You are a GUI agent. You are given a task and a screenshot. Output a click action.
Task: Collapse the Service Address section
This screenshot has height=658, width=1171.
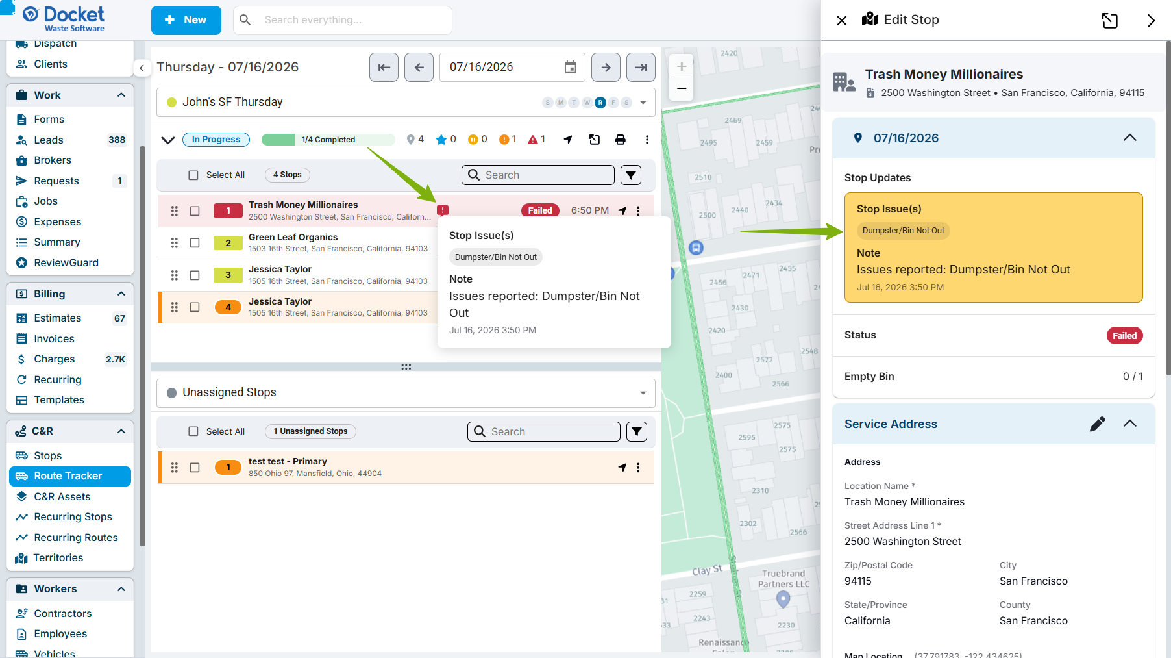pos(1129,424)
